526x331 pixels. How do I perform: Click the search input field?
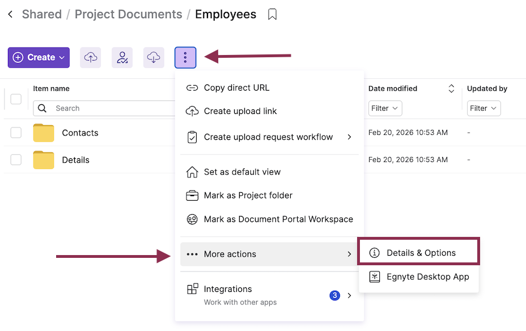click(x=113, y=108)
